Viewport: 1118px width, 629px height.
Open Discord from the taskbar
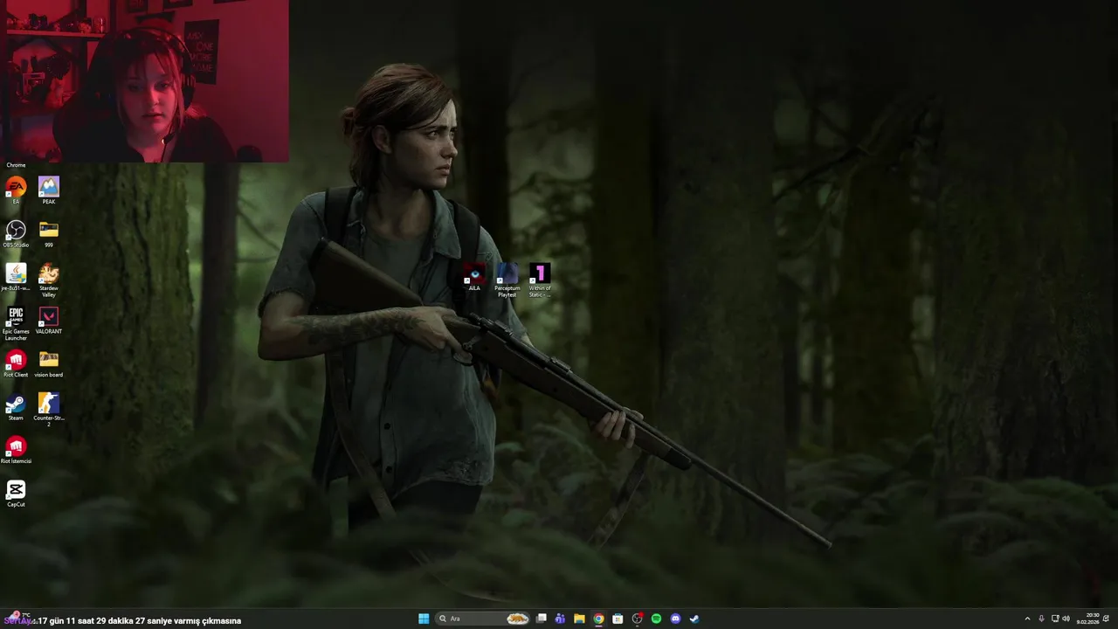point(675,619)
